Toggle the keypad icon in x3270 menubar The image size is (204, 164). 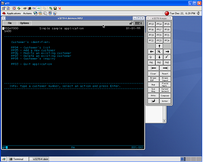[138, 23]
